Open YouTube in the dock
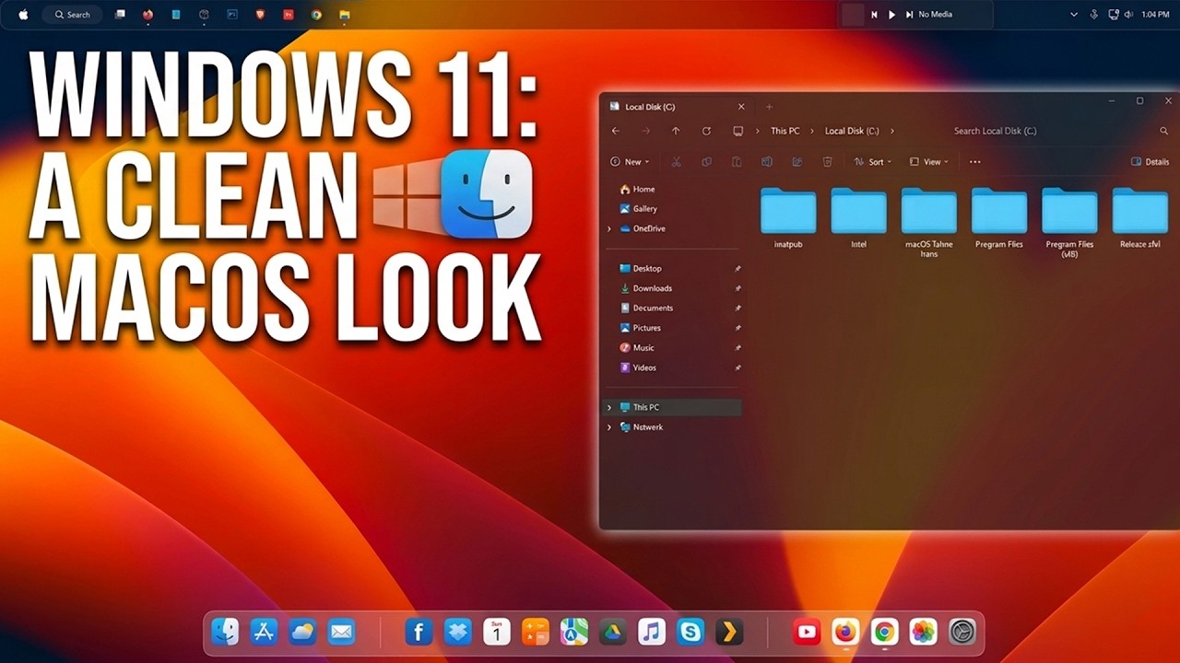1180x663 pixels. pyautogui.click(x=807, y=632)
